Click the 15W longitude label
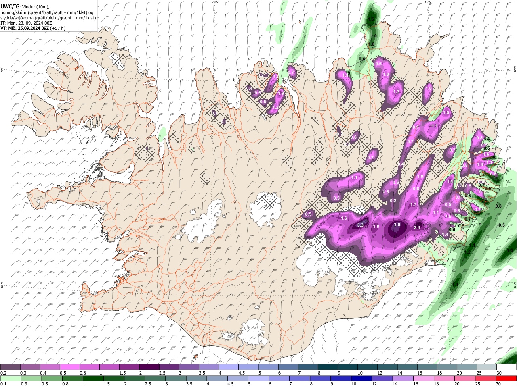This screenshot has height=387, width=517. pos(428,2)
